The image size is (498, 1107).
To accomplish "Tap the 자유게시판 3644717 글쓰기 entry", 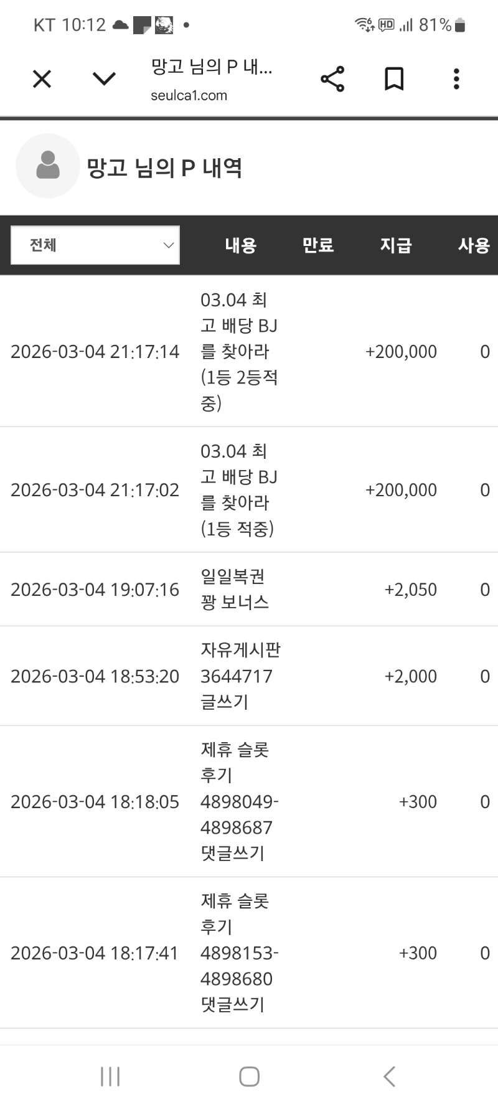I will pos(240,676).
